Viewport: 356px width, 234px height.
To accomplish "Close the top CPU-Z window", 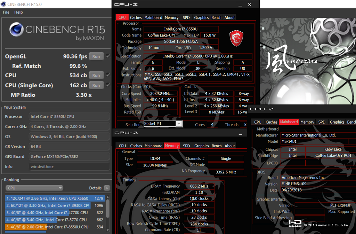I will click(250, 5).
